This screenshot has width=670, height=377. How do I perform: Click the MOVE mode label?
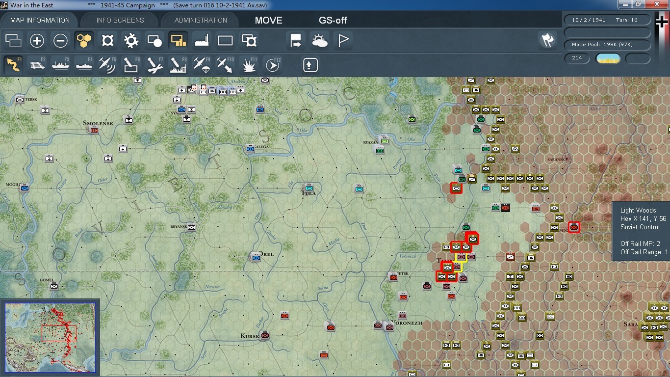(x=268, y=21)
